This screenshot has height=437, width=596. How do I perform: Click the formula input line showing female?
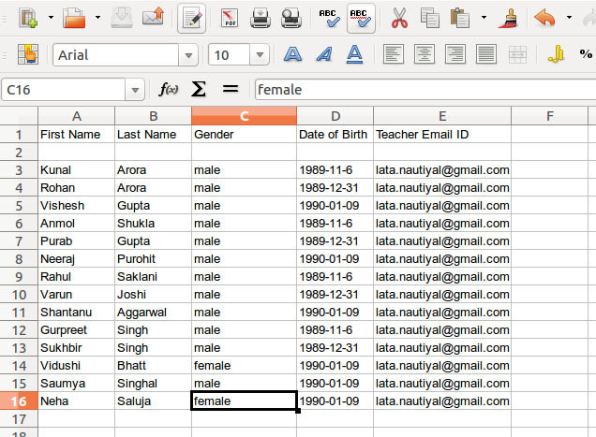tap(422, 90)
